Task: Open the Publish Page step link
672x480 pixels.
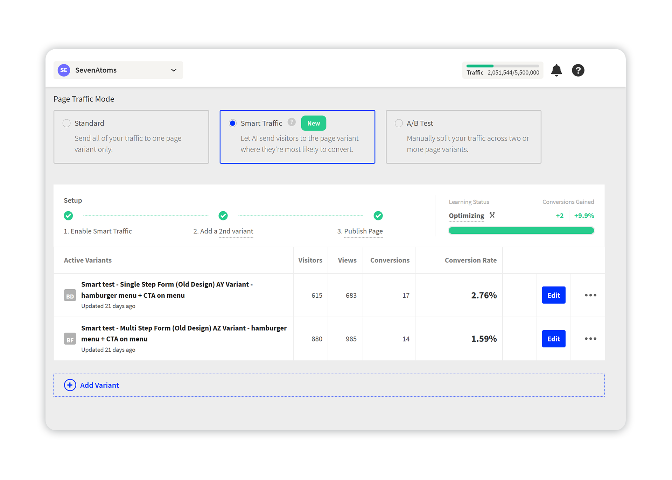Action: tap(363, 231)
